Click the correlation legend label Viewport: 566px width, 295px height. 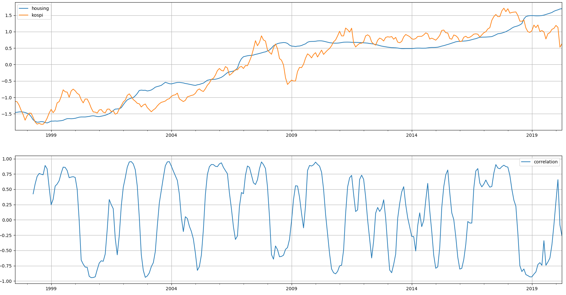pyautogui.click(x=545, y=162)
